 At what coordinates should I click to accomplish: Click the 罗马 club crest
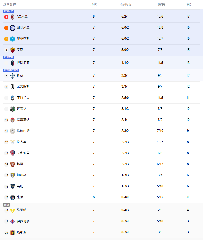[x=13, y=50]
